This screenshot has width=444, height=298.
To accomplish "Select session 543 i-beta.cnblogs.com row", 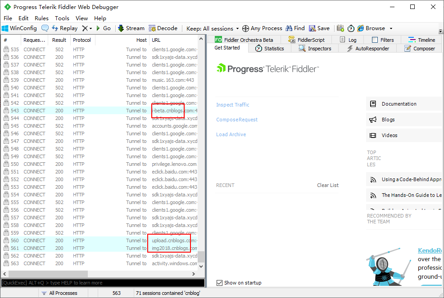I will point(100,111).
